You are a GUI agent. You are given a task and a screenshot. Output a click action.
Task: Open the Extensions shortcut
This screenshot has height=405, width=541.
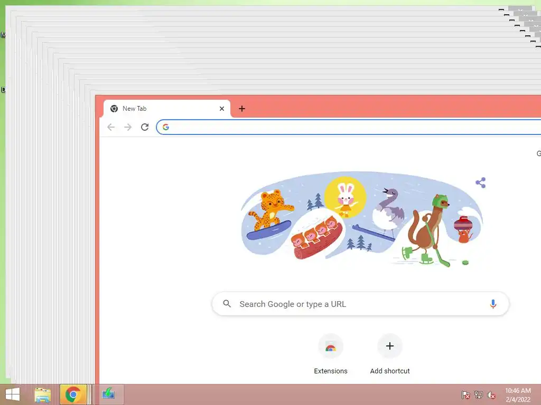tap(331, 354)
